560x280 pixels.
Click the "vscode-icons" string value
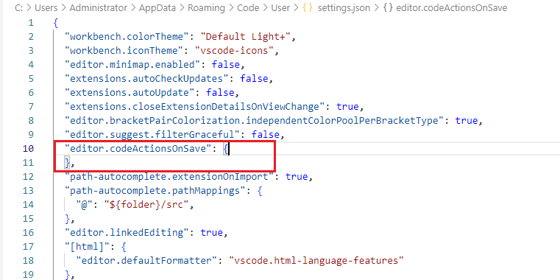(235, 50)
